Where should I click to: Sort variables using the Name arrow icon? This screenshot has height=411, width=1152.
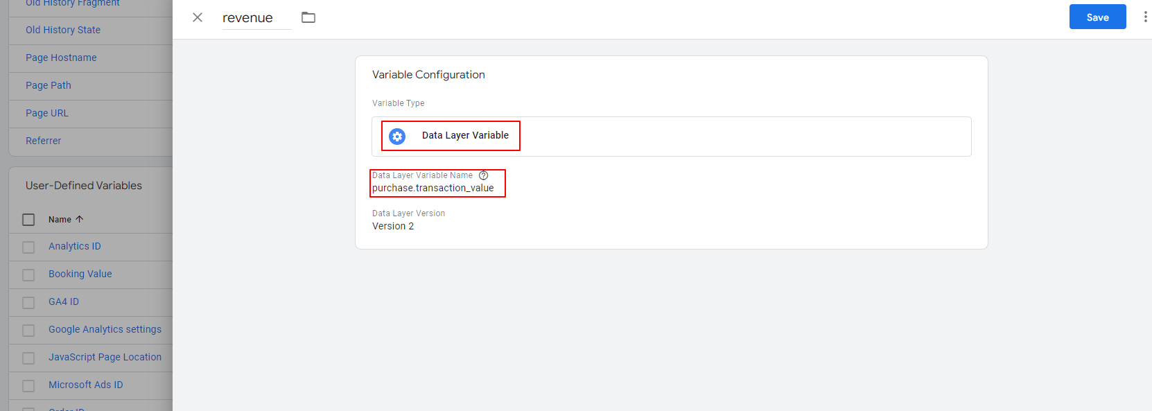[x=80, y=219]
